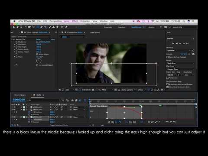
Task: Open the Play From Current Time dropdown
Action: click(180, 69)
